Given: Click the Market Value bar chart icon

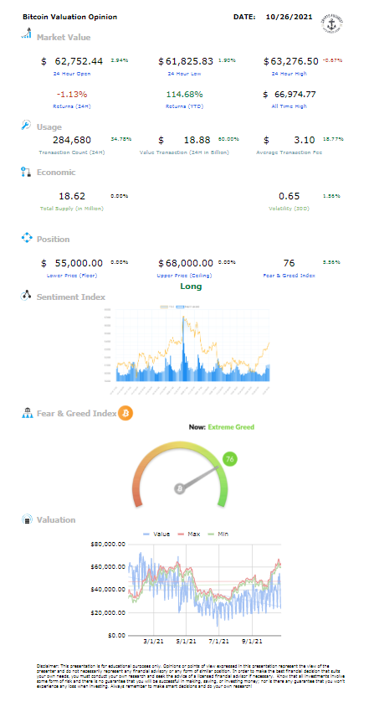Looking at the screenshot, I should 27,34.
